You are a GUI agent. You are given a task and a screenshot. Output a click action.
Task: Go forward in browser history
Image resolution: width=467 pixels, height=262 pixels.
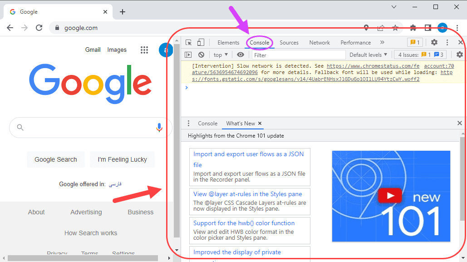[x=25, y=28]
